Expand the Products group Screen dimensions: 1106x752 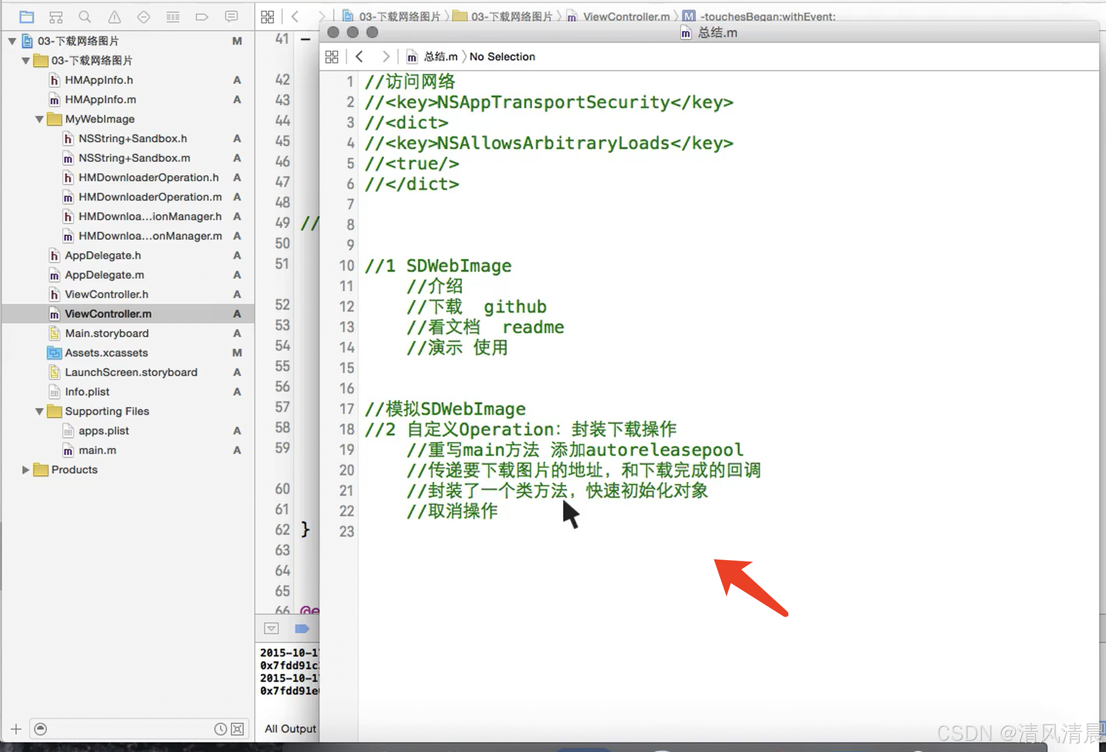pos(26,470)
